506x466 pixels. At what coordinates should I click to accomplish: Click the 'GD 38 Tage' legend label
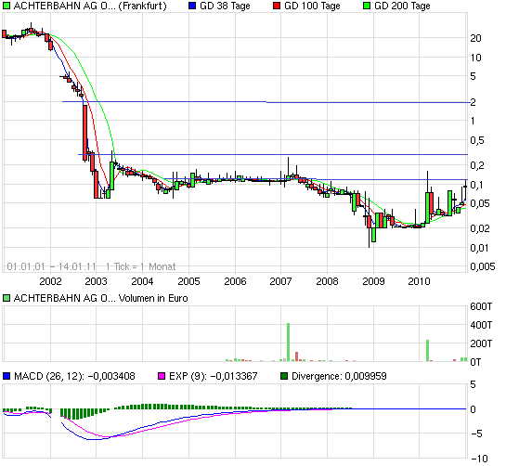(225, 6)
